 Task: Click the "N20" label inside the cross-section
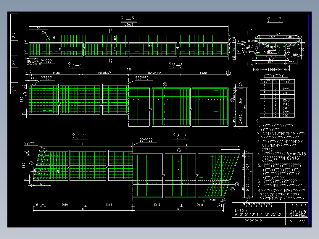(x=264, y=44)
